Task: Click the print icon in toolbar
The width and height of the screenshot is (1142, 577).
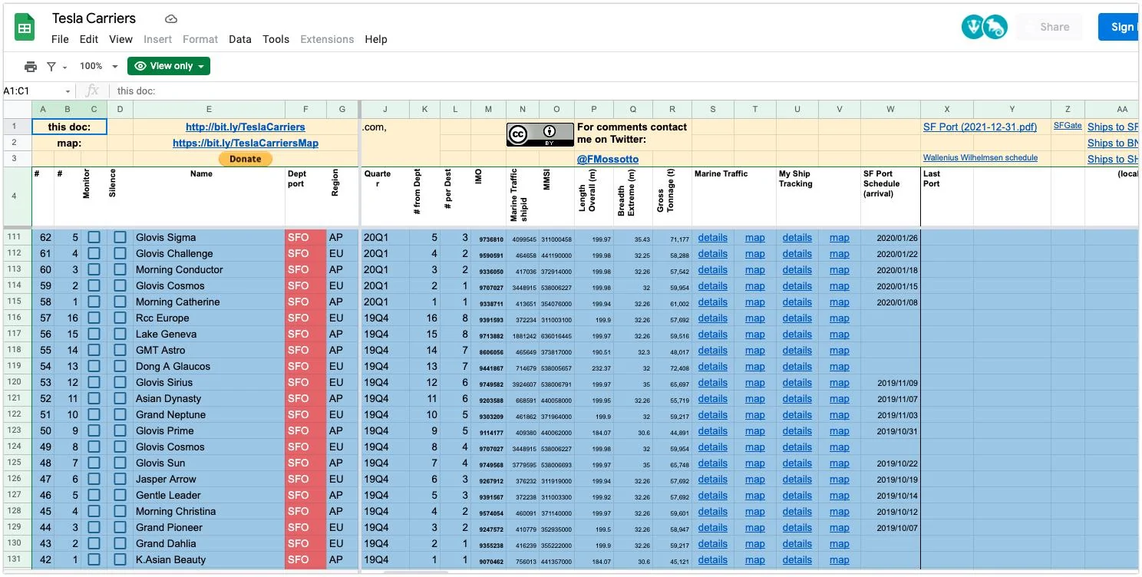Action: [x=31, y=67]
